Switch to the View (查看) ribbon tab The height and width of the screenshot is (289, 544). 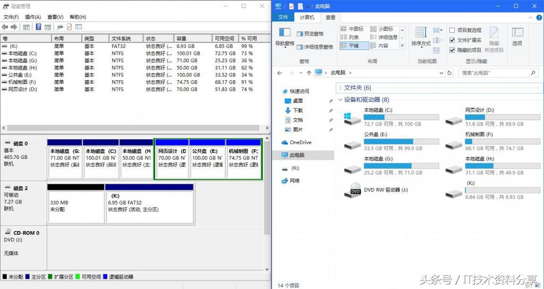tap(330, 17)
